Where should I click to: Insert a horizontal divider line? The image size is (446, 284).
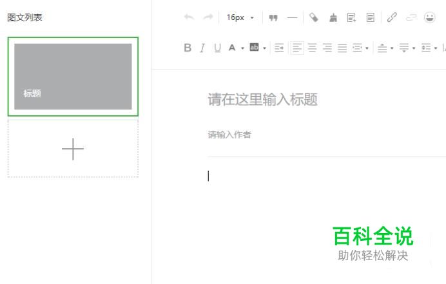coord(292,17)
